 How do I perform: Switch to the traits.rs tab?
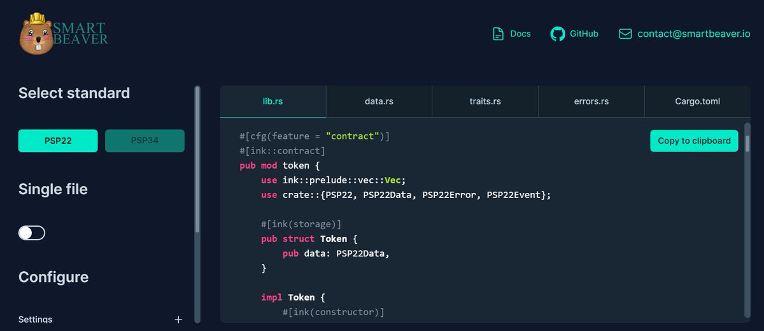point(485,101)
